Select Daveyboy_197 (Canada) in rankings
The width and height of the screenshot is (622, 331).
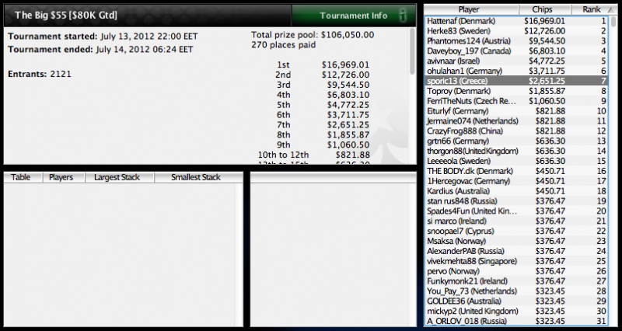click(517, 51)
